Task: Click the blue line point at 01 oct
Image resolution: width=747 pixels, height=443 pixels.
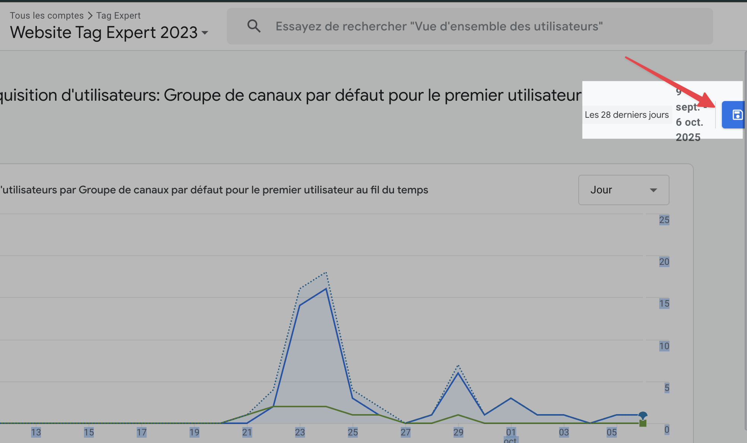Action: coord(511,398)
